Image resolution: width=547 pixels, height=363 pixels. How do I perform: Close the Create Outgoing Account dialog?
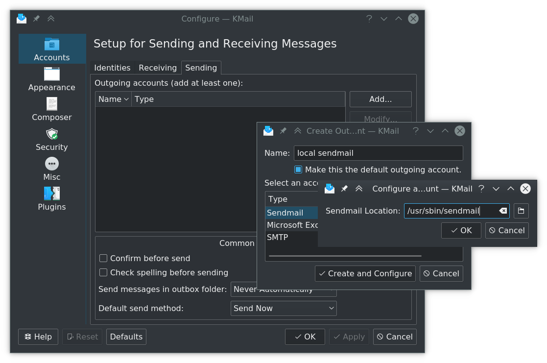coord(460,131)
